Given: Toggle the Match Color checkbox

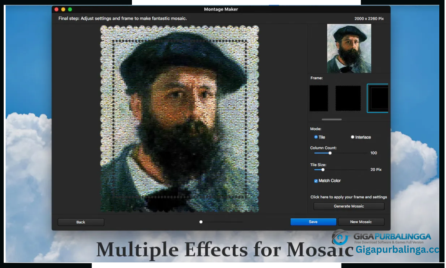Looking at the screenshot, I should [x=316, y=181].
